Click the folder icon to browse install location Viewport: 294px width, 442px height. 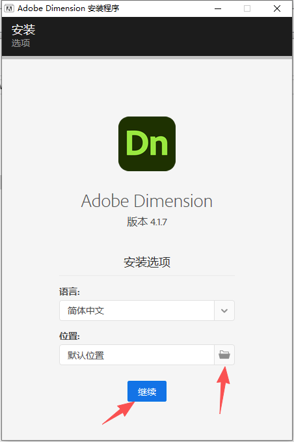coord(224,355)
